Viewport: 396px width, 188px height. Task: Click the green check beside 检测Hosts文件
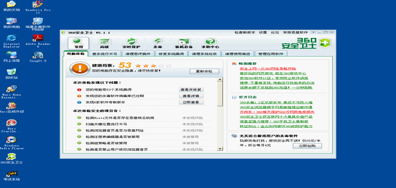pos(79,117)
